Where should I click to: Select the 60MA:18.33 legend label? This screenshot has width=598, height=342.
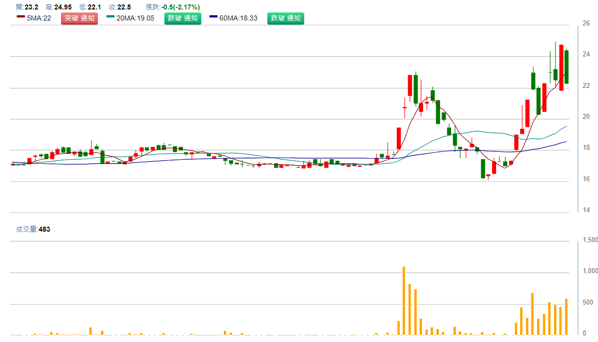239,18
